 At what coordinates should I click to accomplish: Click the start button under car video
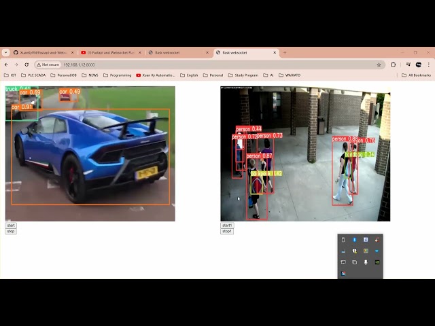pos(11,225)
